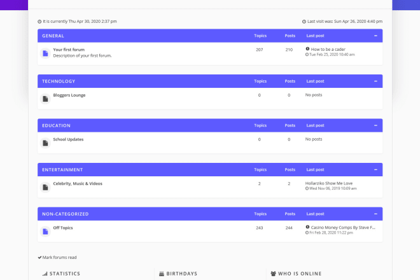This screenshot has width=420, height=280.
Task: Click the 207 topics count
Action: pyautogui.click(x=259, y=50)
